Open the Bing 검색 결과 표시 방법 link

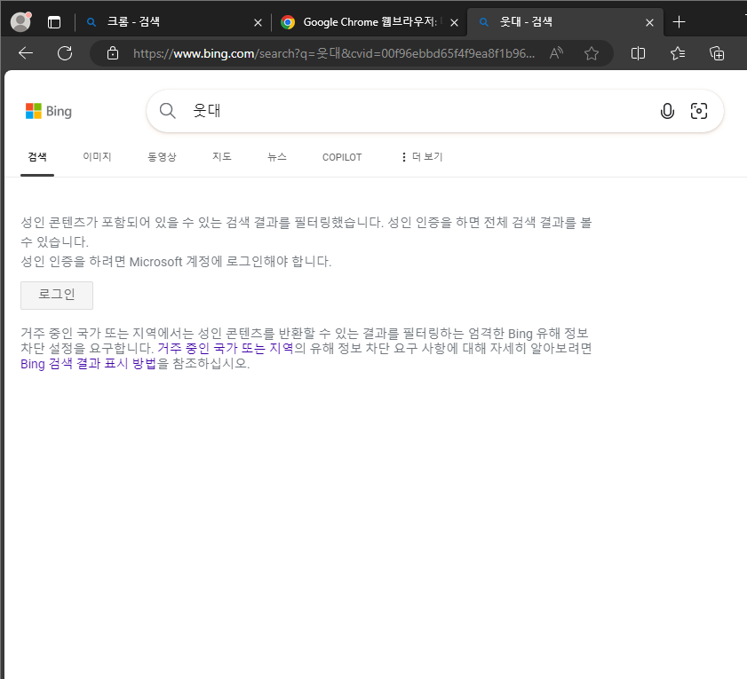[x=89, y=364]
